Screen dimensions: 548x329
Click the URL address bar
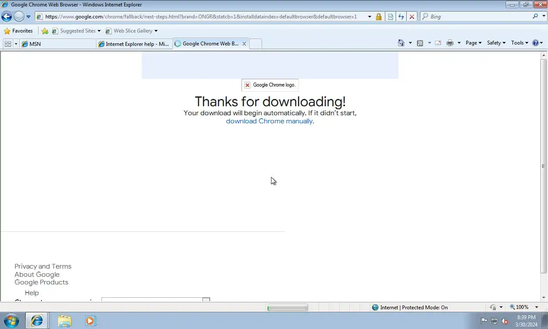point(200,17)
